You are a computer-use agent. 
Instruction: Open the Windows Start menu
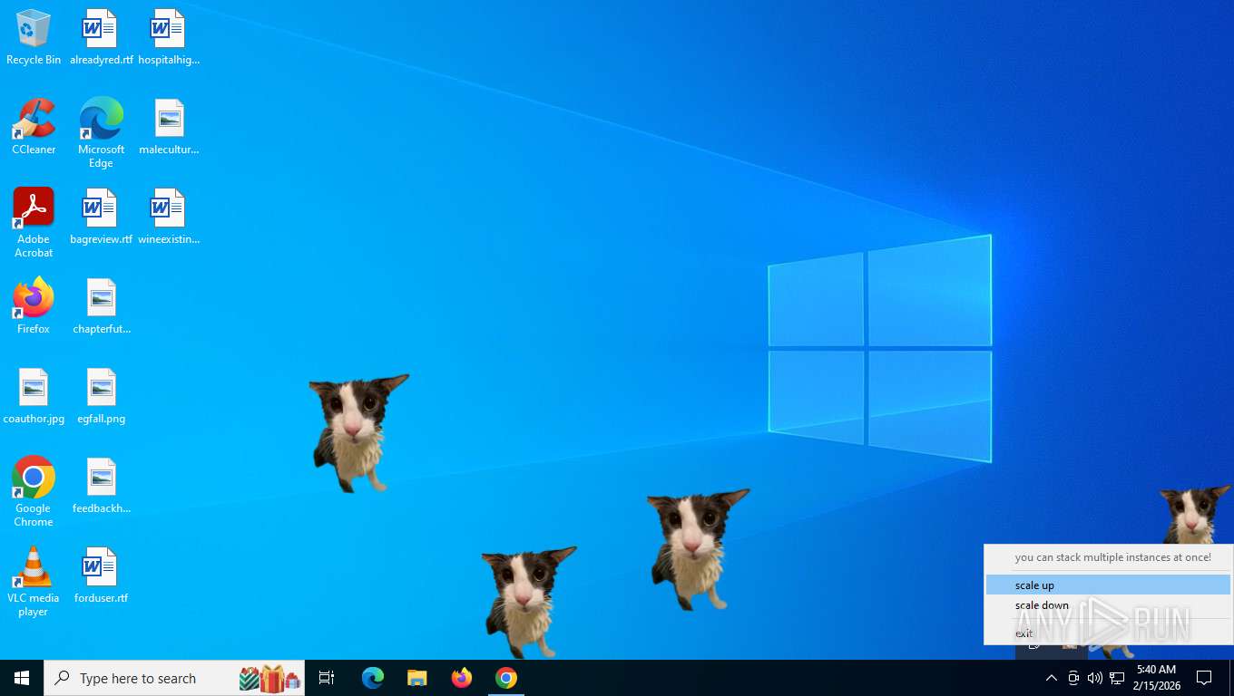tap(22, 678)
